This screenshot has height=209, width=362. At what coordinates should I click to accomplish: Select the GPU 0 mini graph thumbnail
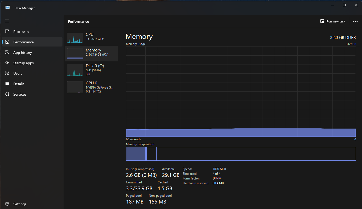[75, 87]
